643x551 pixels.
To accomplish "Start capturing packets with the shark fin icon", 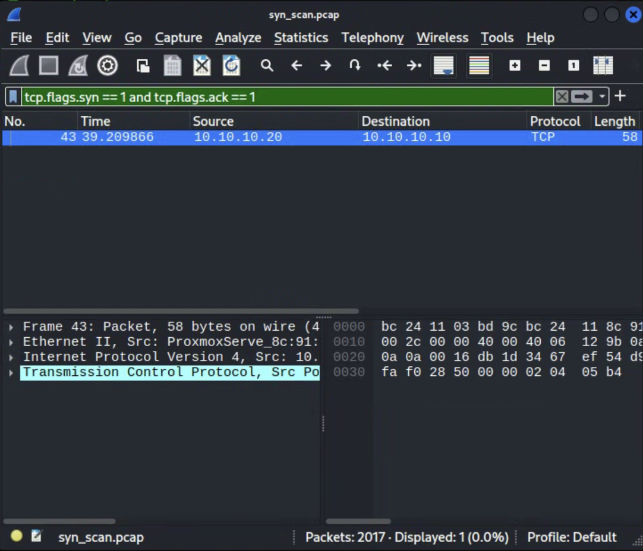I will click(18, 65).
